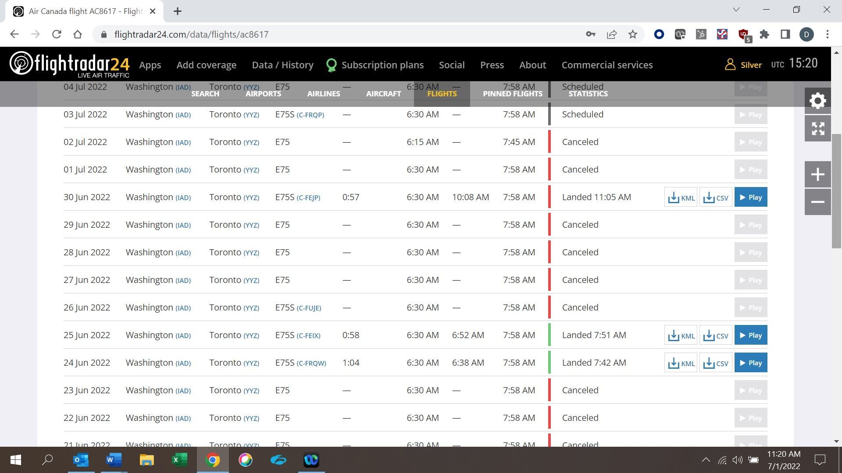
Task: Click the C-FRQW aircraft link
Action: (311, 364)
